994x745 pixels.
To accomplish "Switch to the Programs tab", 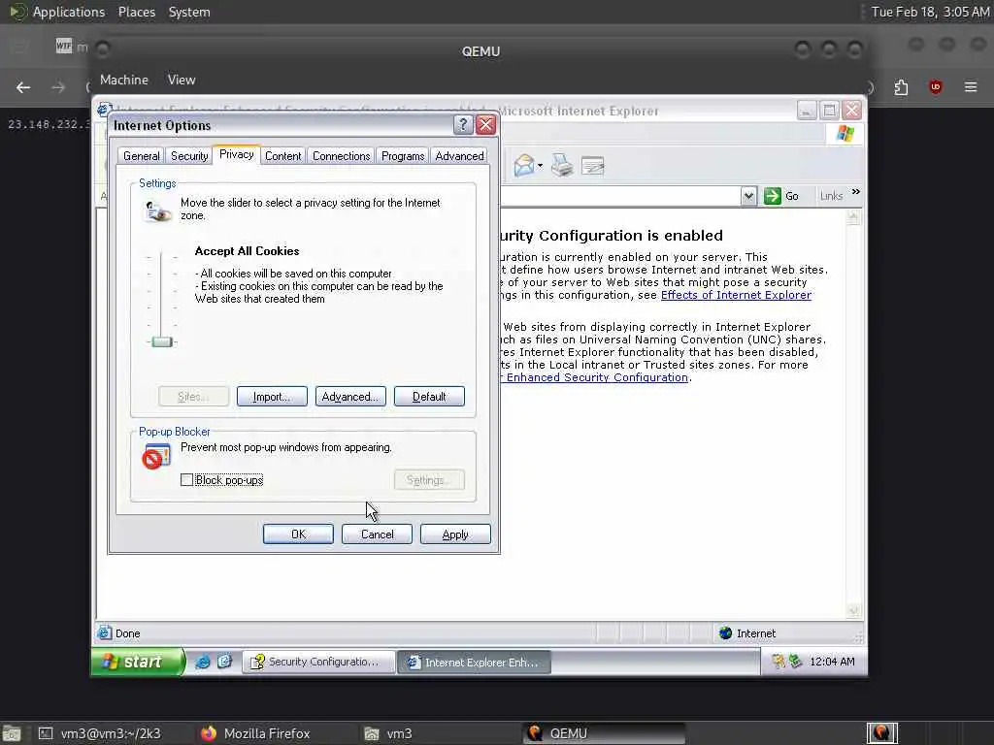I will coord(403,156).
